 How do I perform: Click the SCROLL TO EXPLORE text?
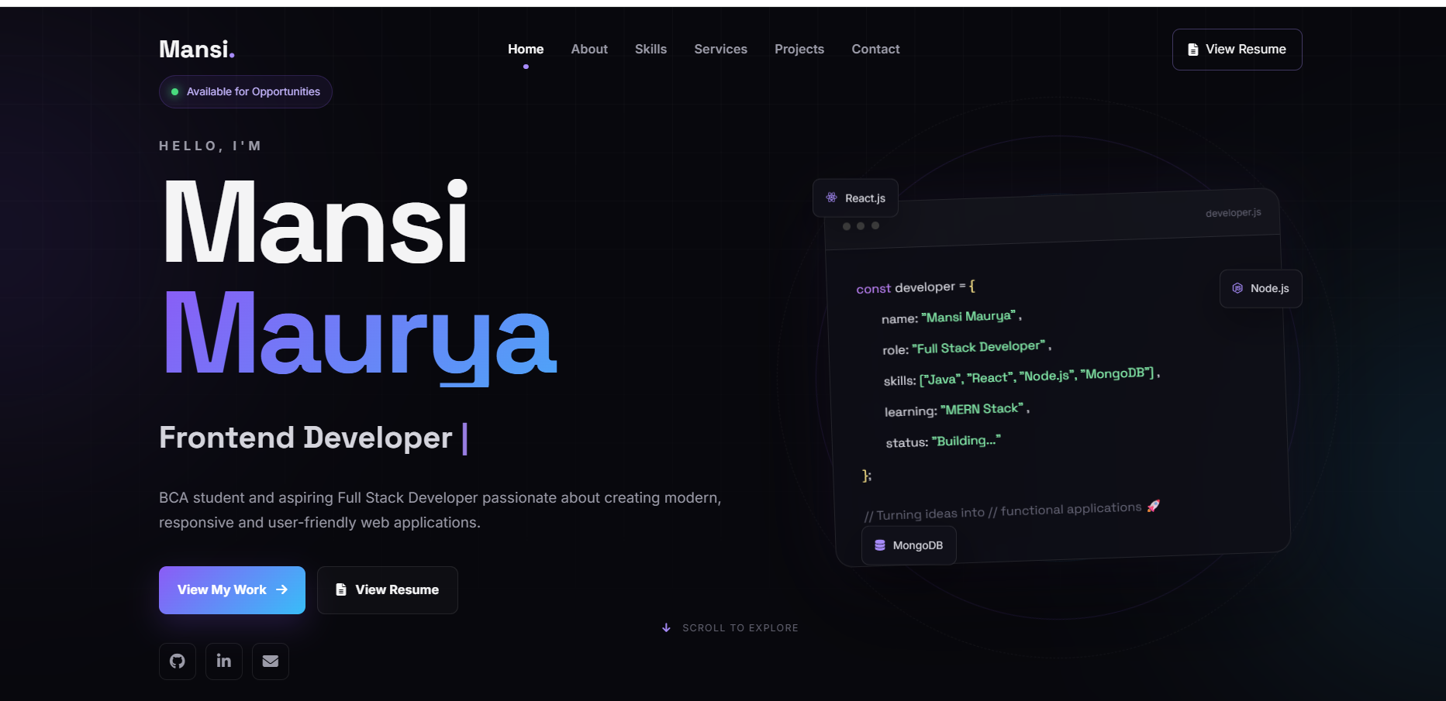[x=740, y=628]
